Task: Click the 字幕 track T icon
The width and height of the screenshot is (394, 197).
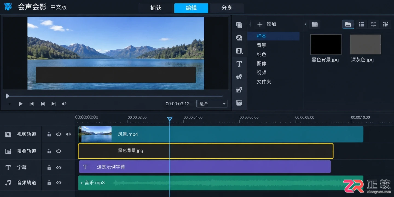Action: [8, 167]
